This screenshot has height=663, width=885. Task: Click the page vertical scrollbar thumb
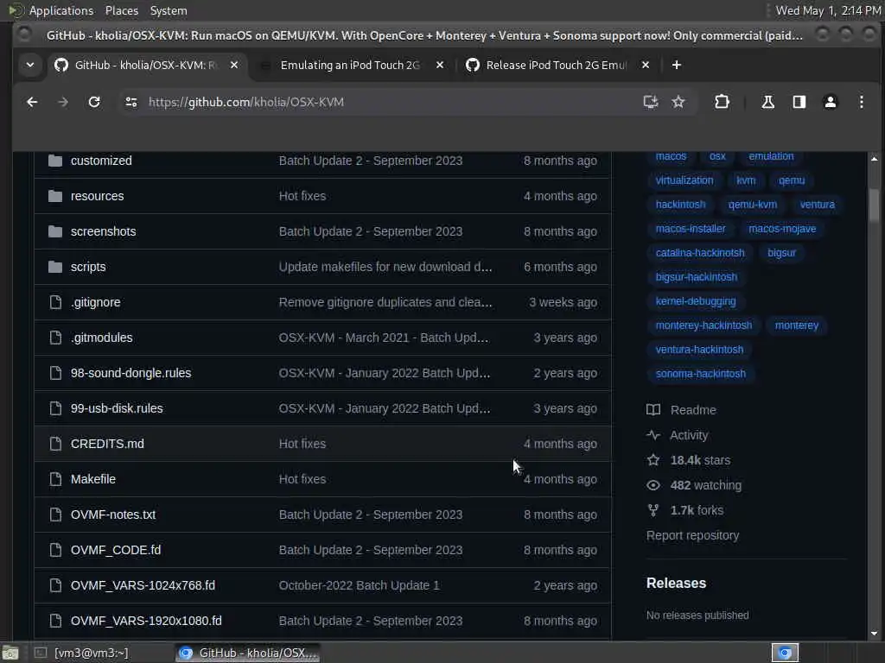874,205
